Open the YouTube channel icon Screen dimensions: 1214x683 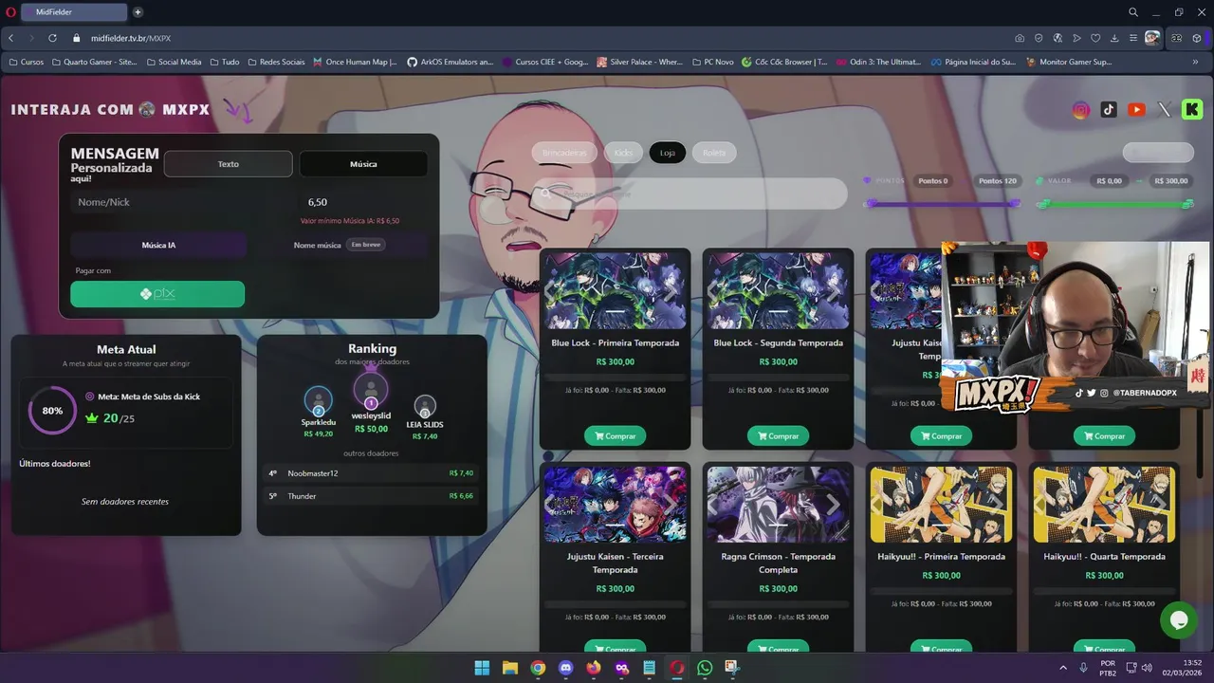(x=1136, y=110)
